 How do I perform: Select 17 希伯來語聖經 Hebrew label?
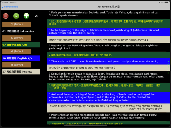coord(21,72)
